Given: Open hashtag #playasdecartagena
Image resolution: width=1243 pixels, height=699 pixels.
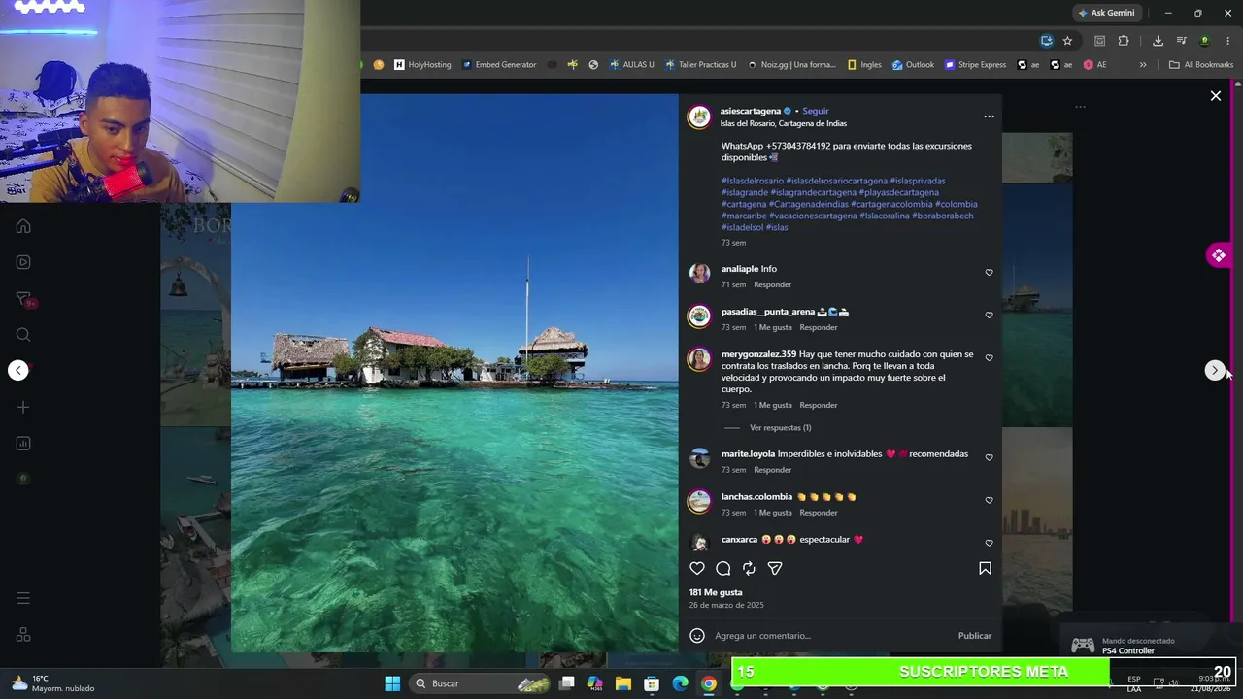Looking at the screenshot, I should [x=899, y=192].
